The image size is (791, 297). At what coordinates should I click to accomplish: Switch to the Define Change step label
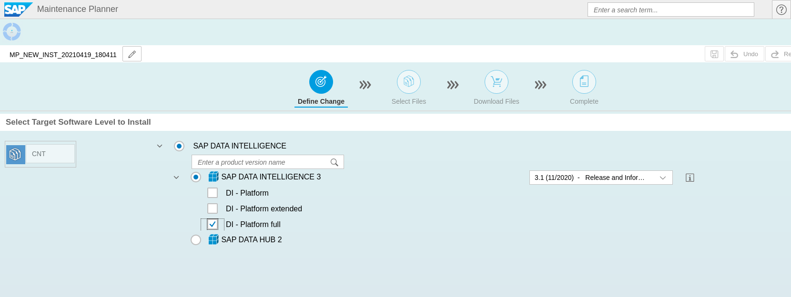[x=321, y=101]
